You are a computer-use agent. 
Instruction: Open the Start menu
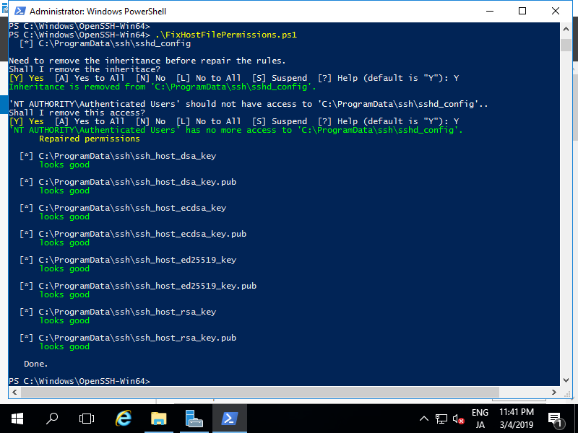pos(17,419)
